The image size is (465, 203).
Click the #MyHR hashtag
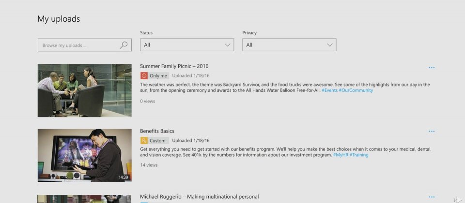coord(341,155)
